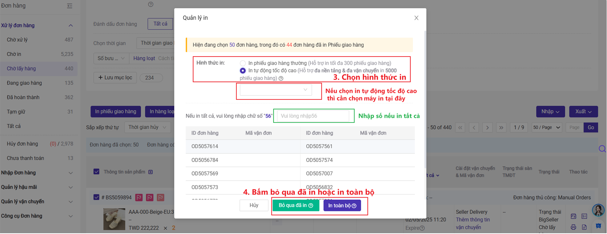Open the 50 / Page size dropdown
The width and height of the screenshot is (607, 234).
(547, 128)
